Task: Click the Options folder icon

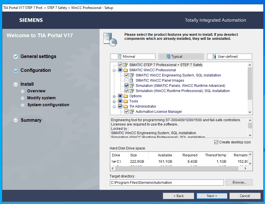Action: point(126,96)
